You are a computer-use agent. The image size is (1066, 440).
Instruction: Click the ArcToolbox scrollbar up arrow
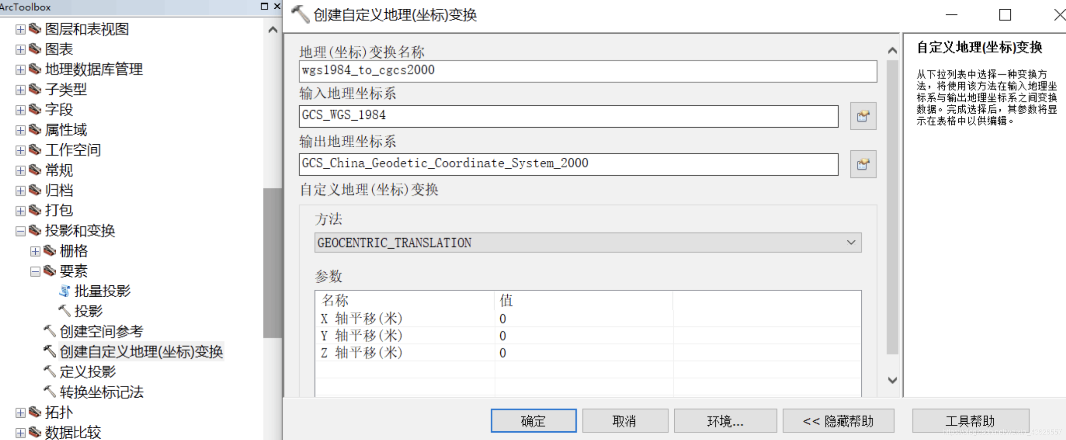[x=273, y=30]
